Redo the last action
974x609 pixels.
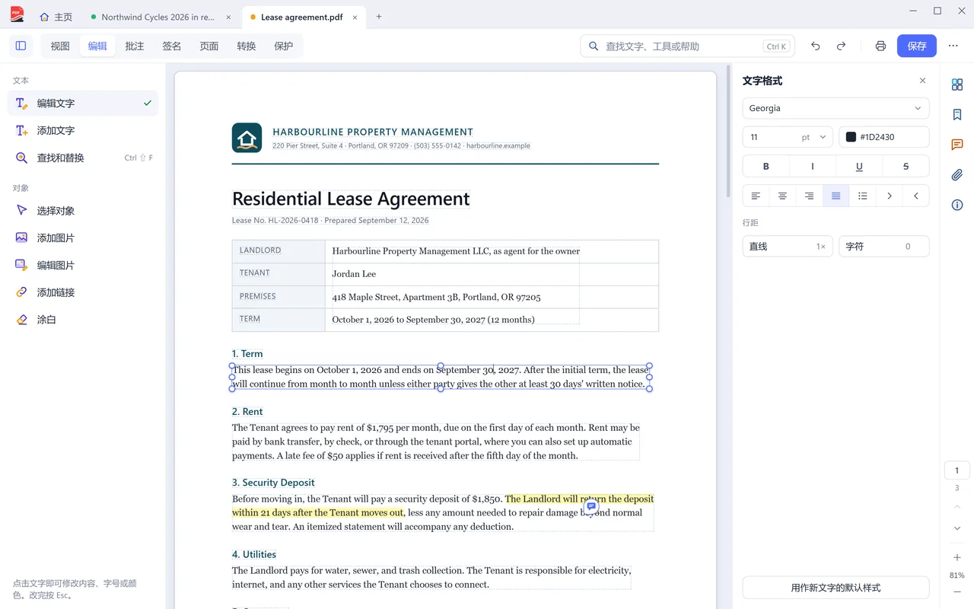tap(841, 46)
